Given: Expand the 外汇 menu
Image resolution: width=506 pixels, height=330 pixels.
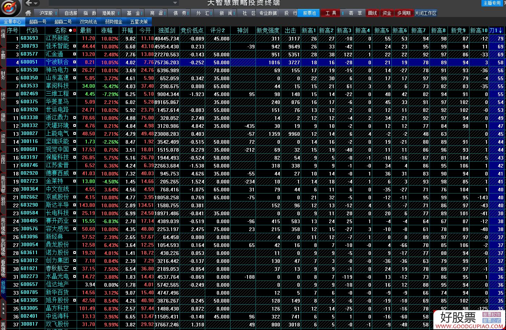Looking at the screenshot, I should click(202, 13).
